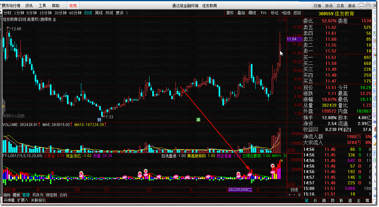Select the 筹 chip distribution tab

click(368, 200)
